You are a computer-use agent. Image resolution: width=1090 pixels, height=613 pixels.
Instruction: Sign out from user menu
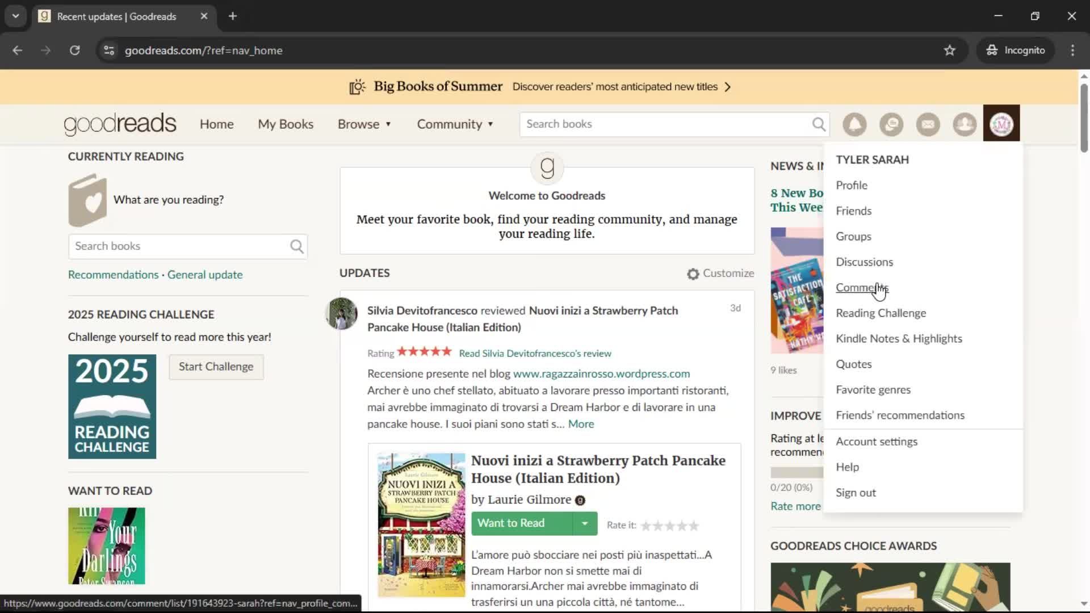(x=856, y=493)
